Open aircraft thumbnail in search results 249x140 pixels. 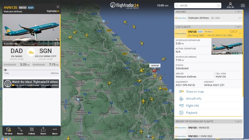227,46
